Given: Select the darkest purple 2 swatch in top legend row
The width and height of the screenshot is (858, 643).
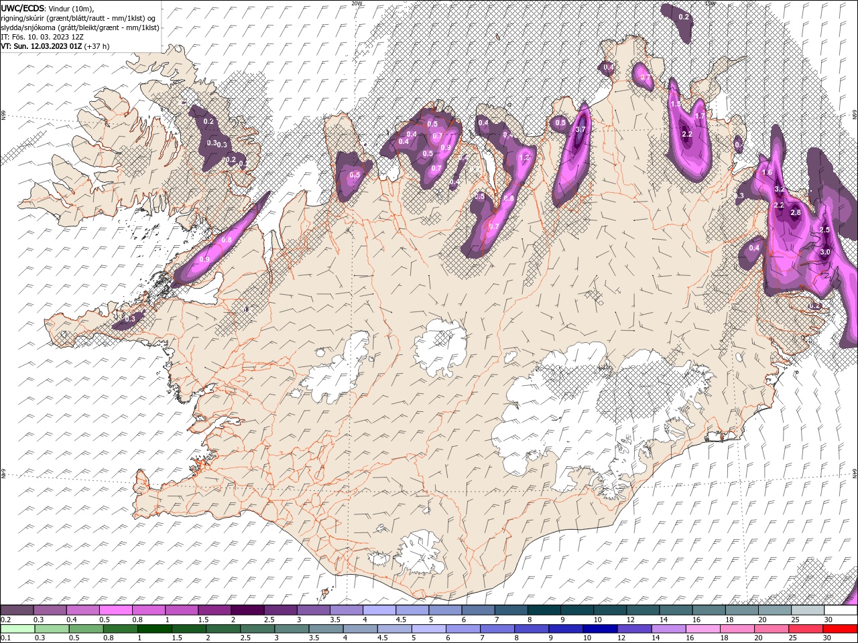Looking at the screenshot, I should (247, 610).
